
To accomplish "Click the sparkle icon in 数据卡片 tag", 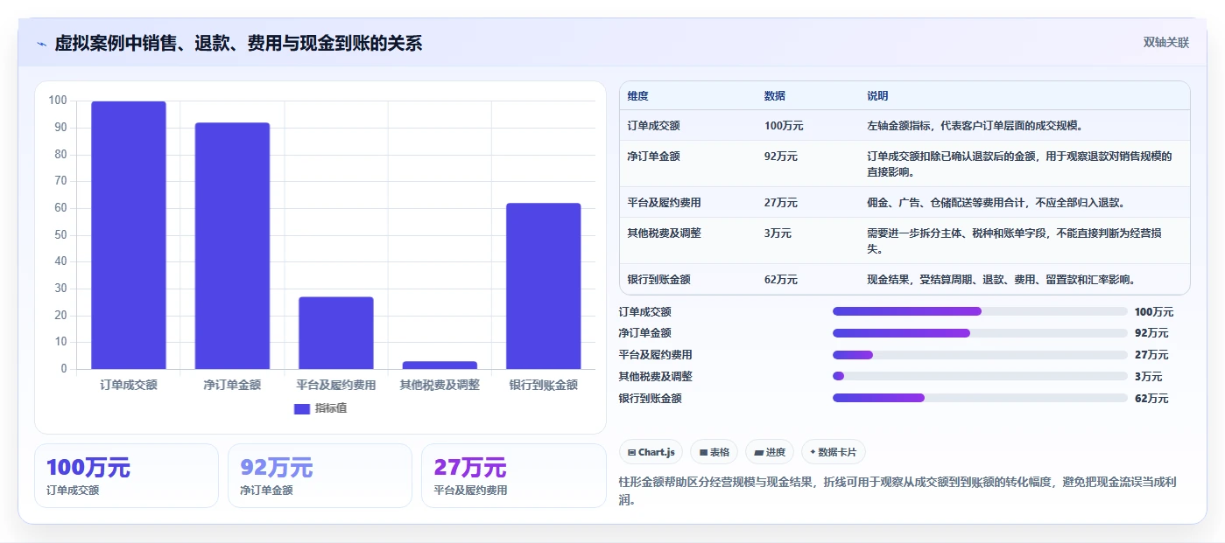I will click(813, 452).
